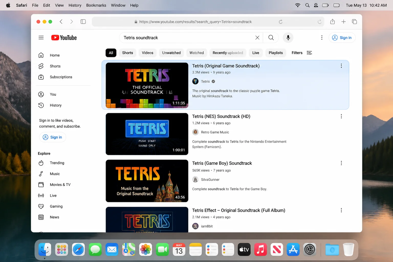Select the Playlists filter chip
The image size is (393, 262).
click(x=276, y=53)
